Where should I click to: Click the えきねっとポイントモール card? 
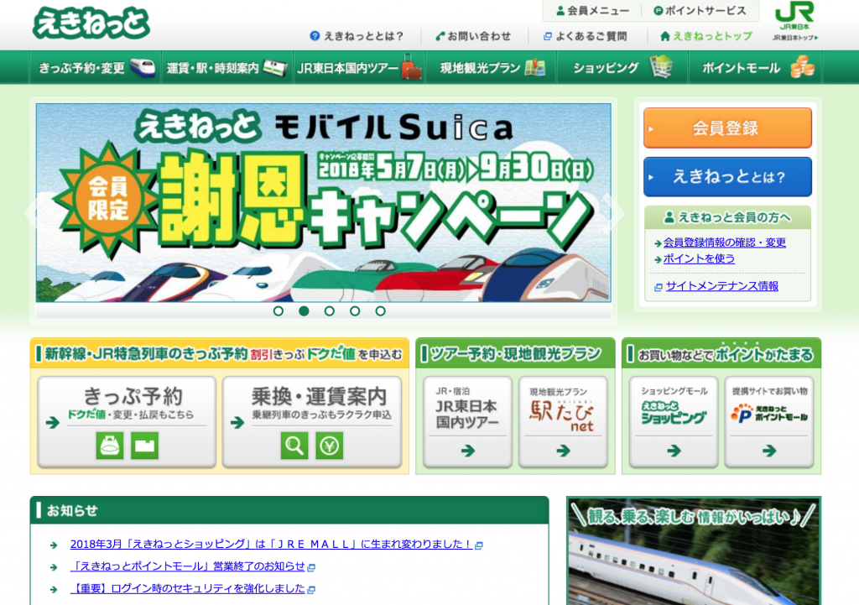coord(769,421)
